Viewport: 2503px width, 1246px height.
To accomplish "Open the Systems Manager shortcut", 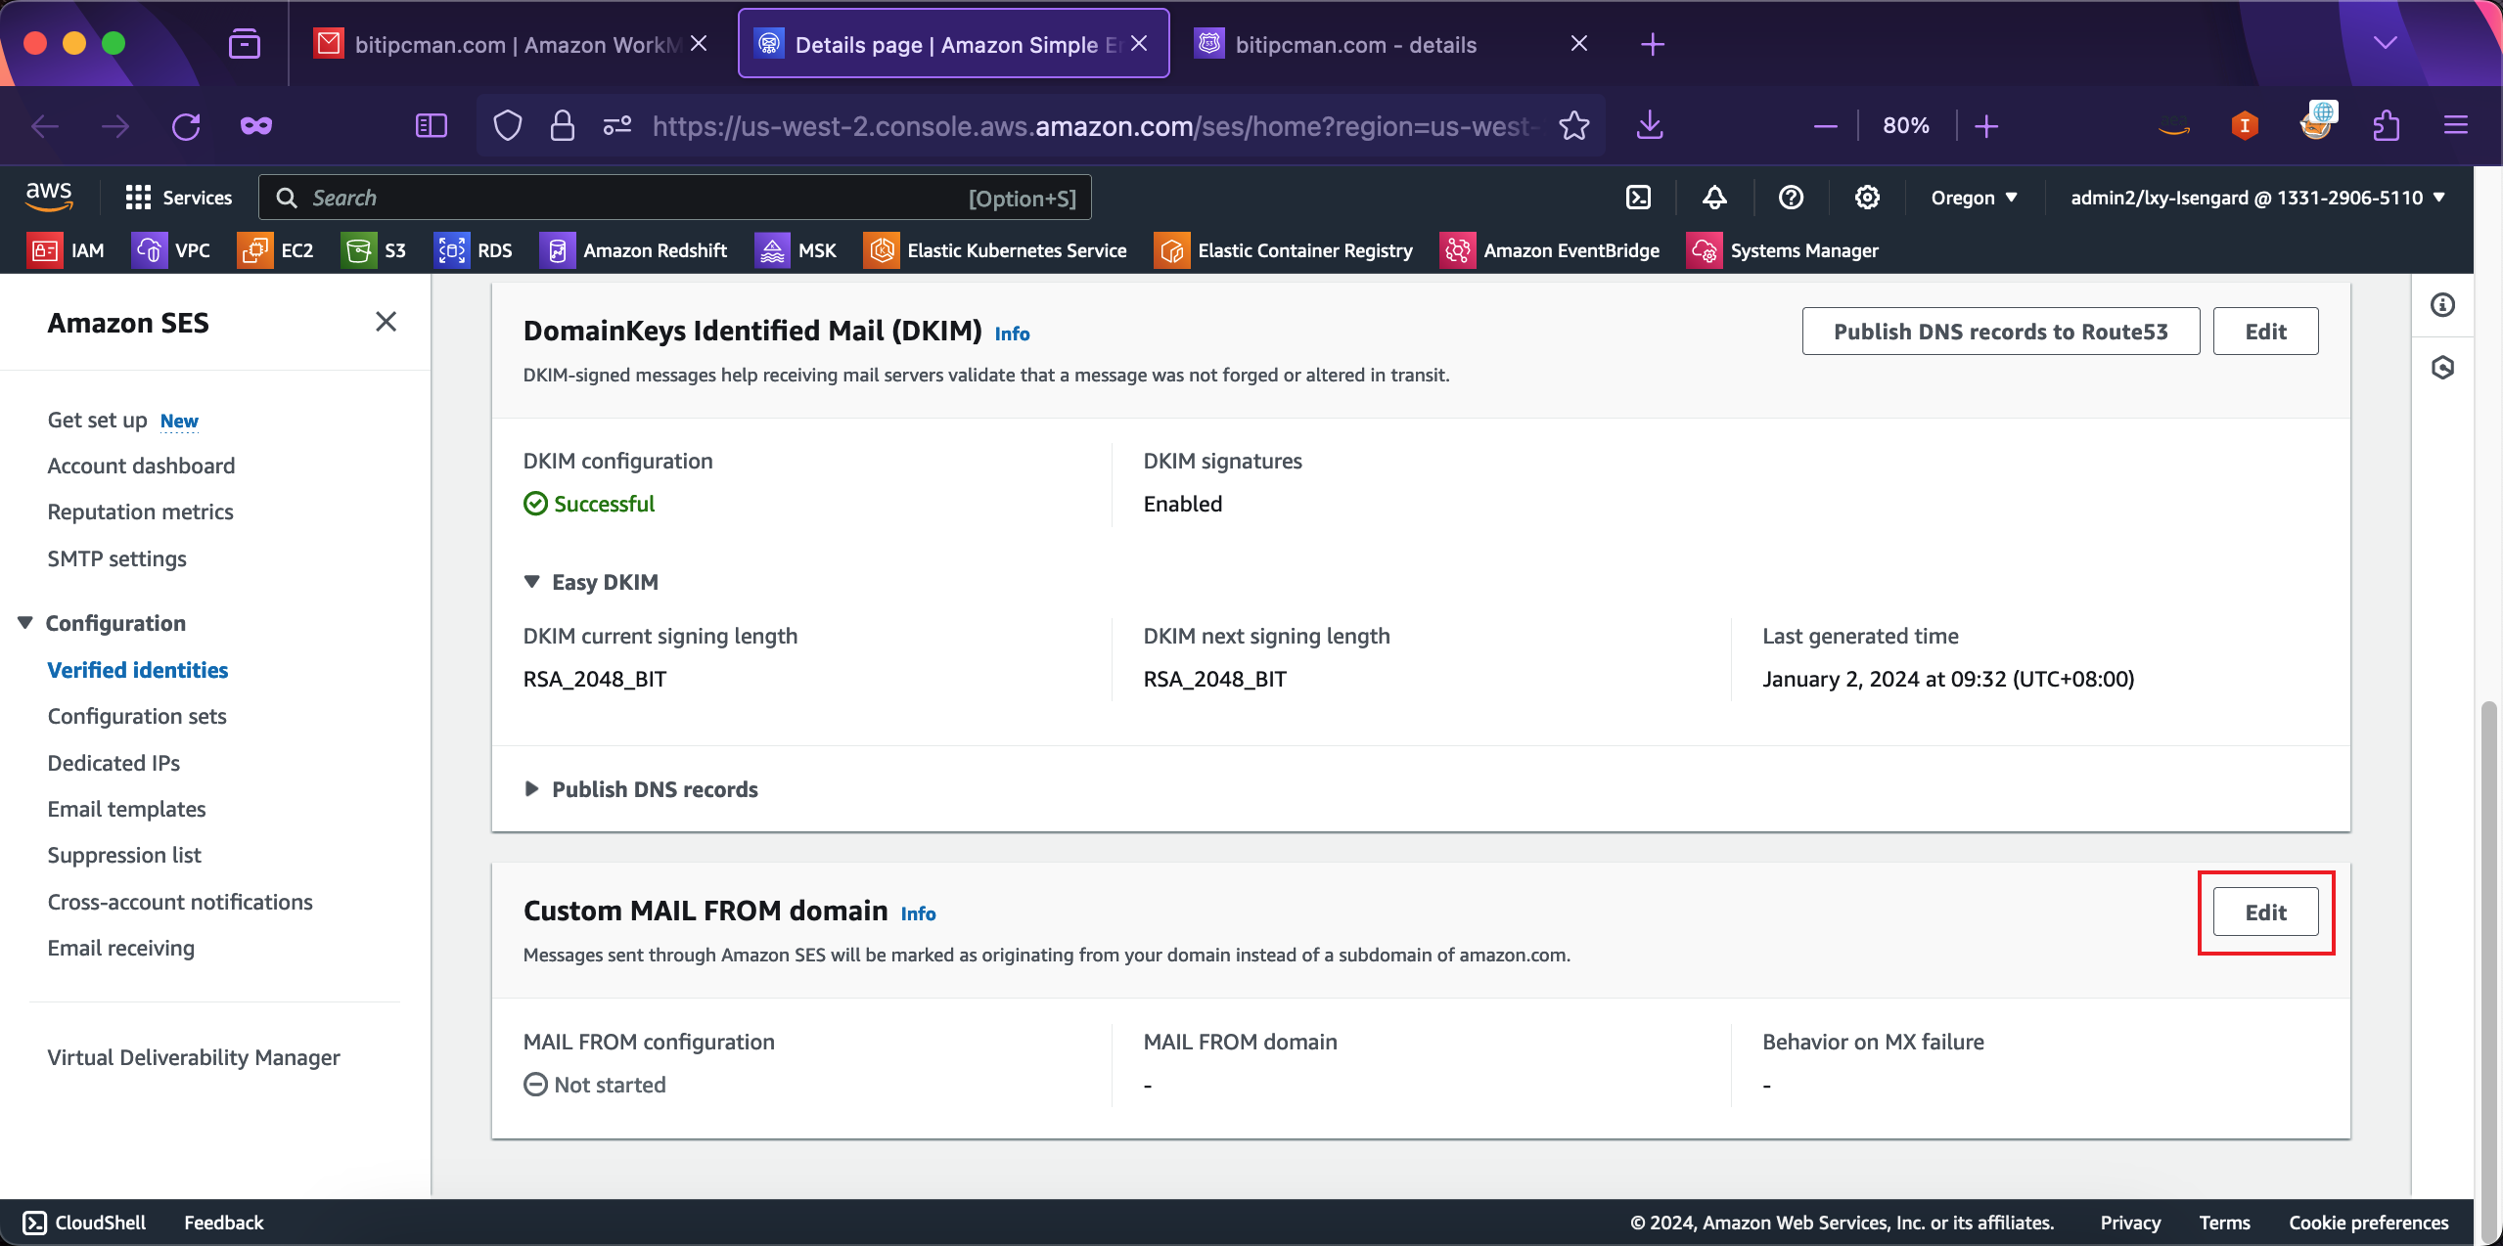I will [1783, 250].
